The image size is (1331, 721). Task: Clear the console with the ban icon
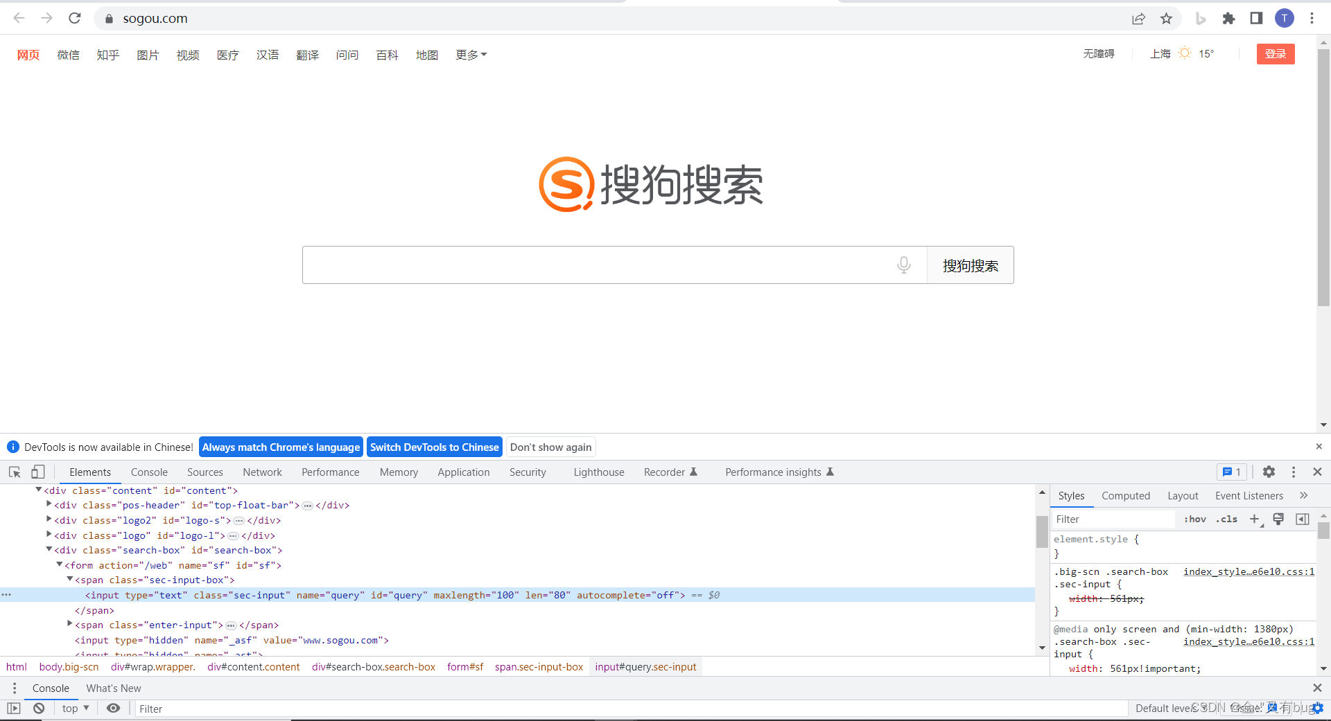(x=39, y=708)
